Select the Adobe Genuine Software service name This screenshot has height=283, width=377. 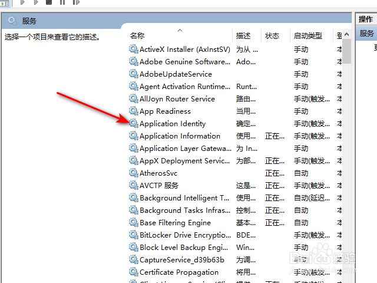click(x=184, y=62)
